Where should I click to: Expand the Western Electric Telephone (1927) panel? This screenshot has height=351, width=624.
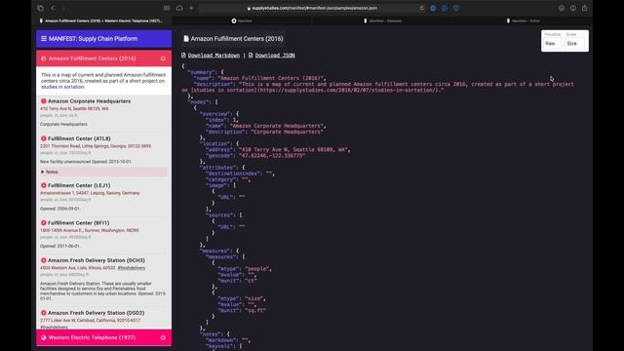tap(104, 337)
